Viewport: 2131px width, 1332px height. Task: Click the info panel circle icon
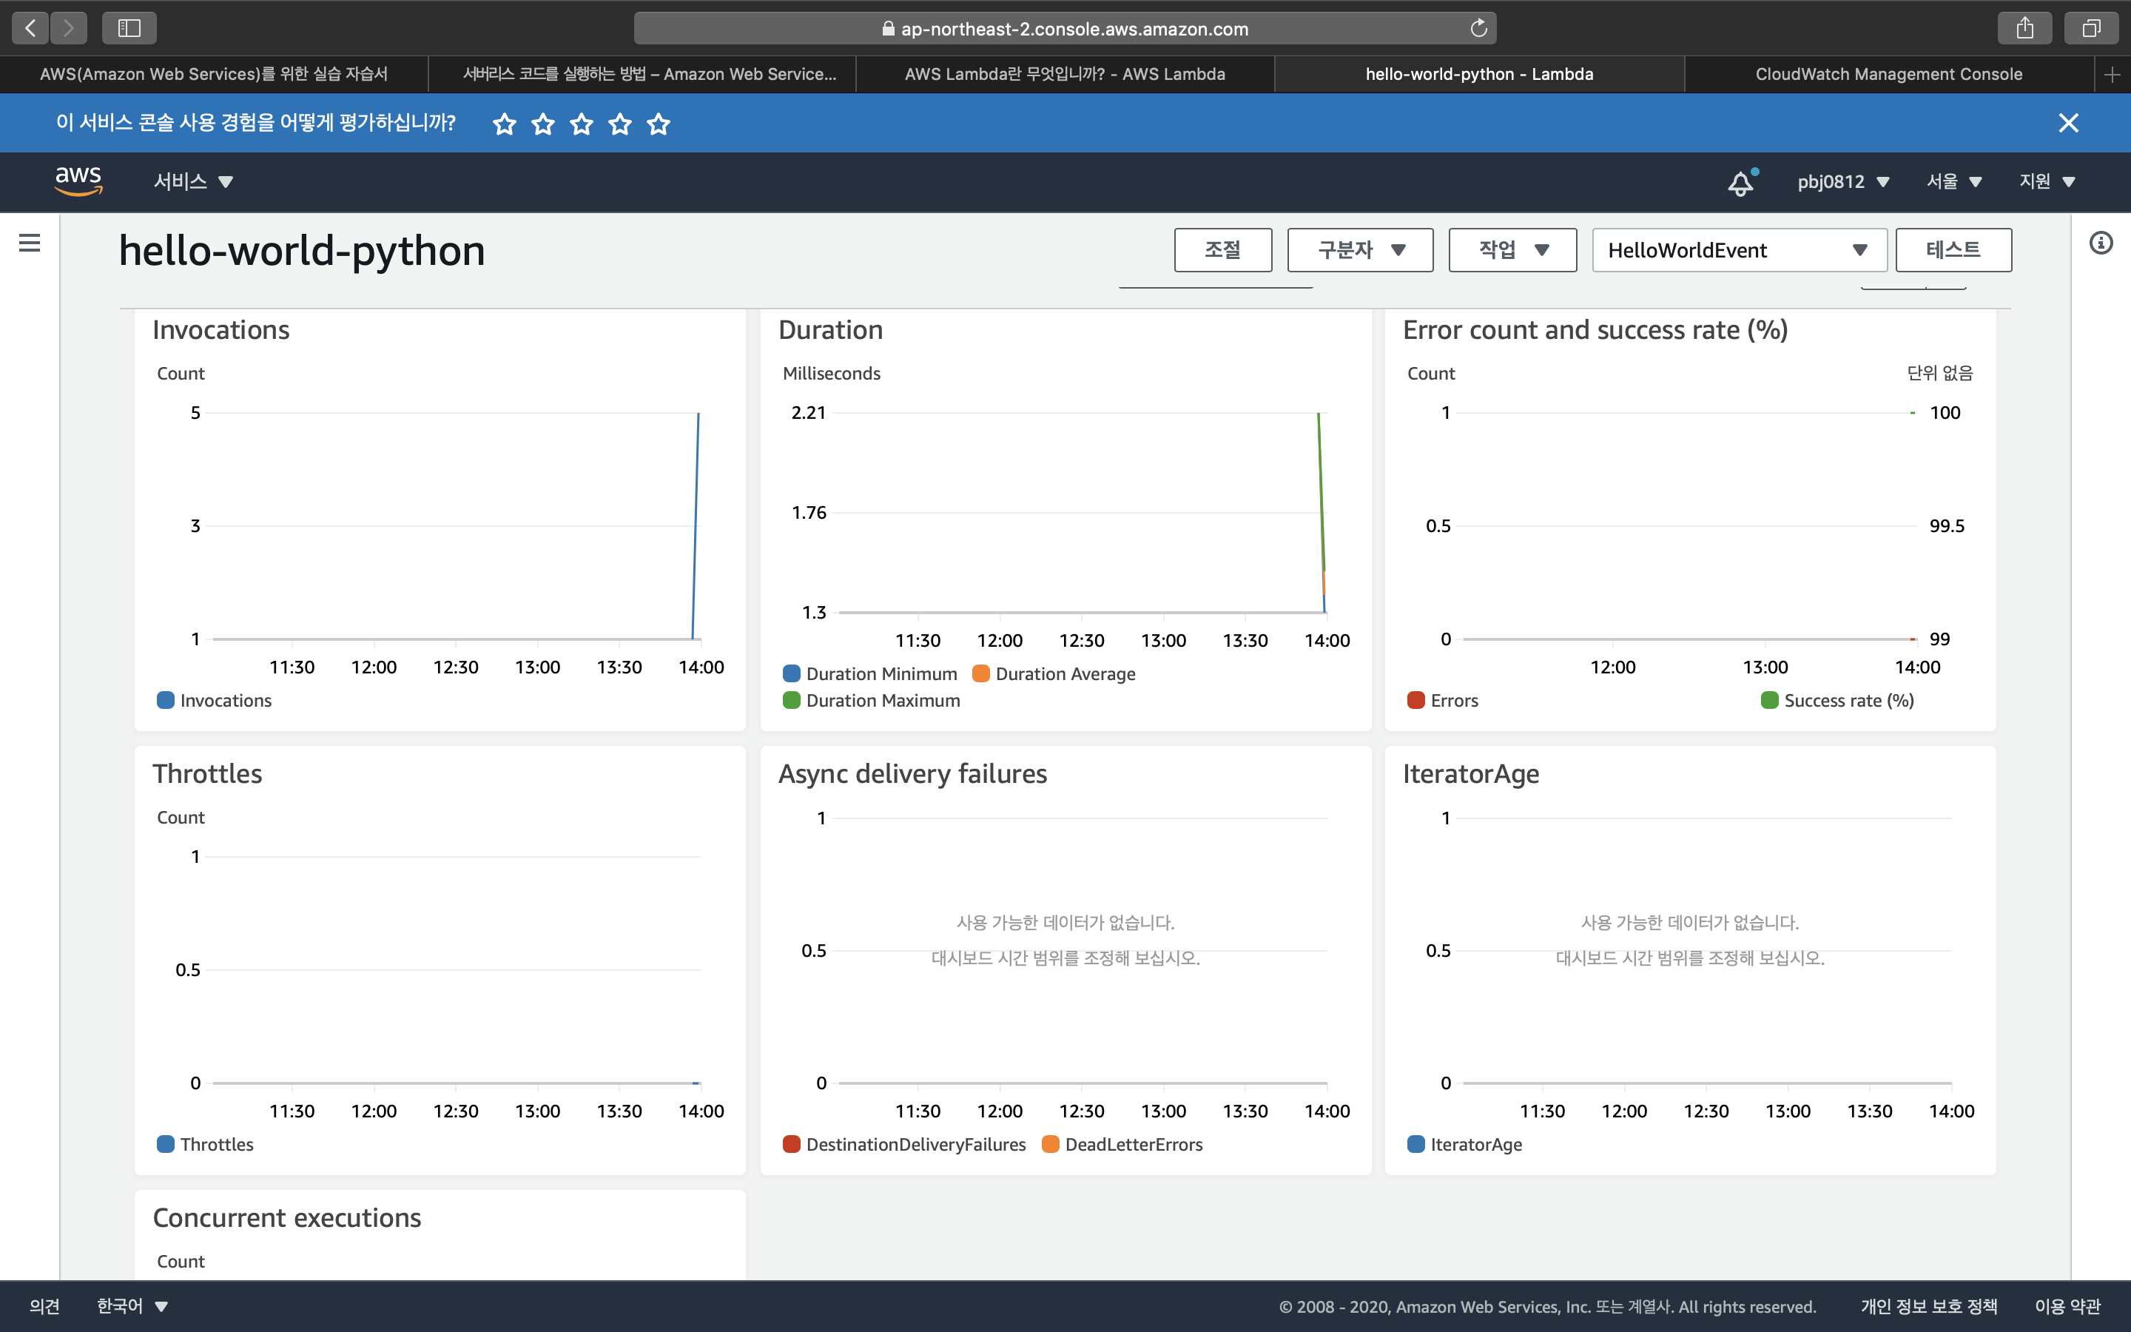point(2101,243)
